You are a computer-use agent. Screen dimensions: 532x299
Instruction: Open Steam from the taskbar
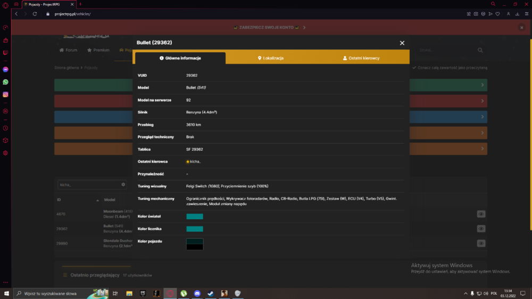click(x=211, y=294)
